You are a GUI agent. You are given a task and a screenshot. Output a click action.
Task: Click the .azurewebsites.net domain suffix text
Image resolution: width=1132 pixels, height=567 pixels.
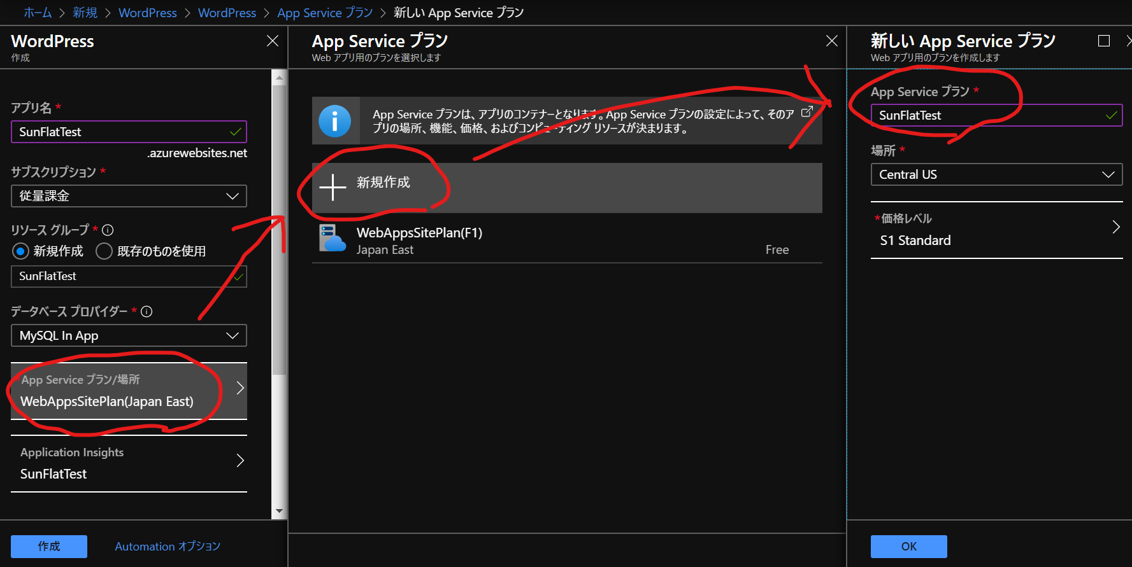pos(197,153)
